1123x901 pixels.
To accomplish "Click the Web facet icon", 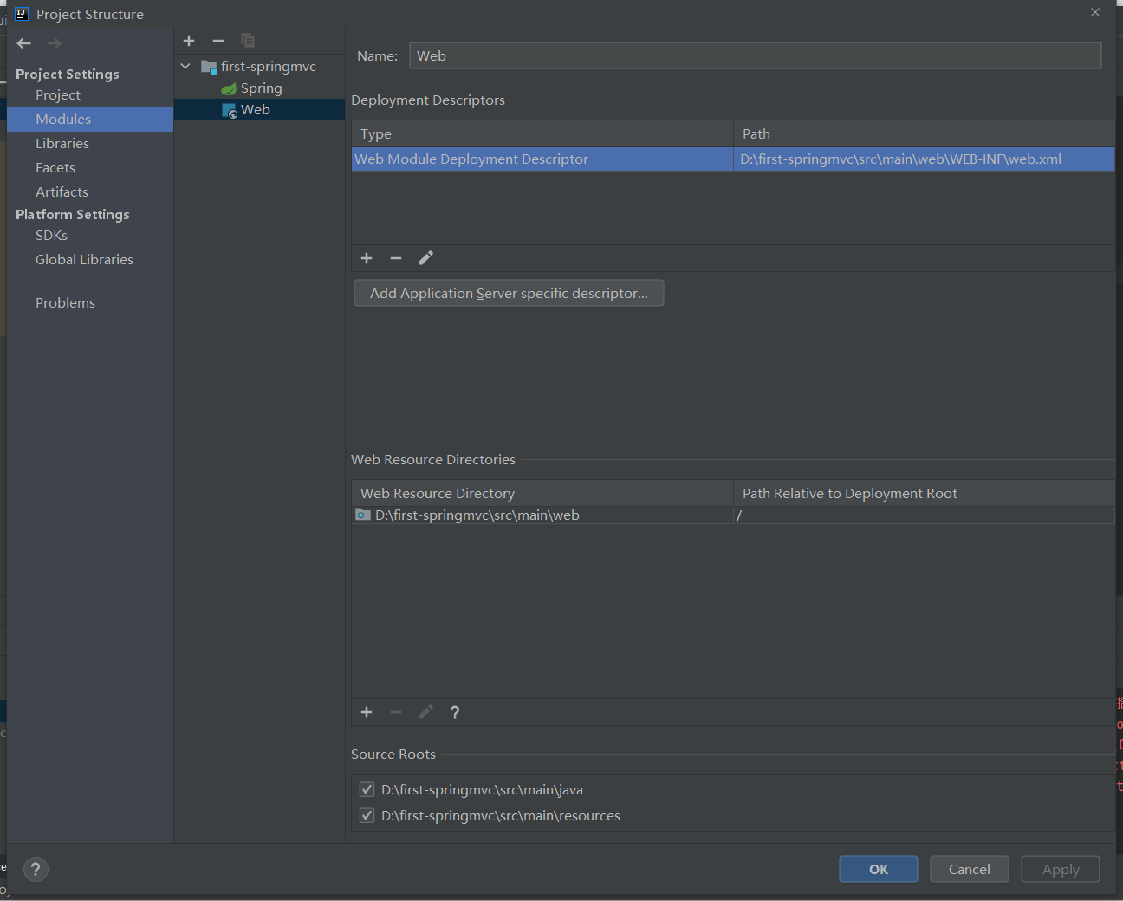I will [230, 111].
